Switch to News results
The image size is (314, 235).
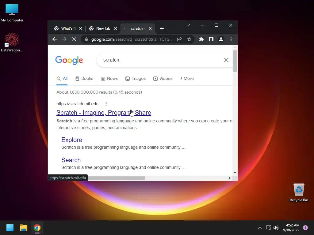click(x=109, y=79)
